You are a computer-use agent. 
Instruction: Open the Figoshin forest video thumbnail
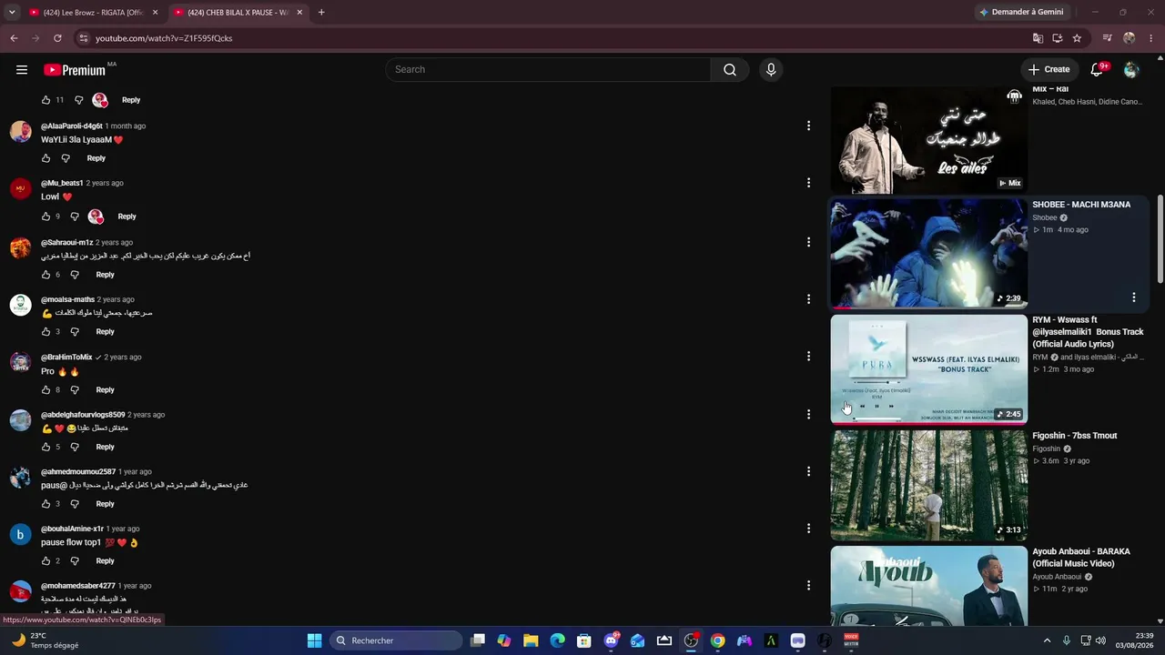click(x=929, y=485)
